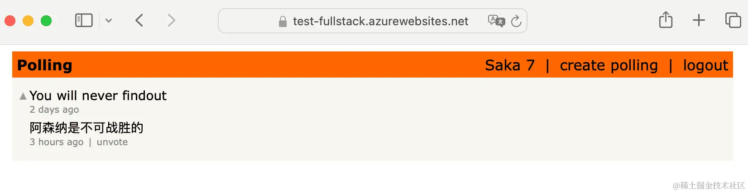Click the logout link

(705, 66)
